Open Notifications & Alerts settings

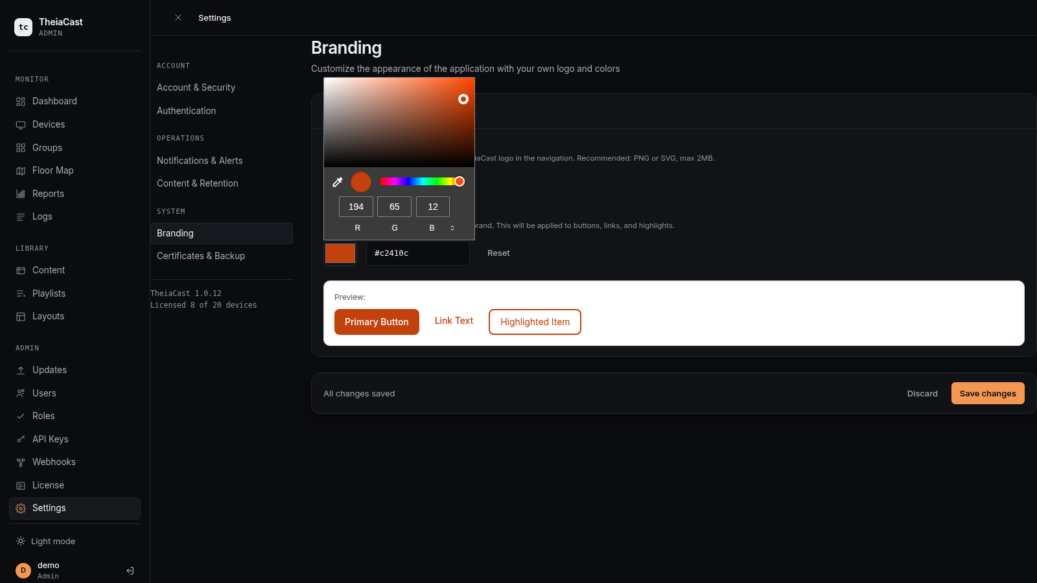click(222, 161)
